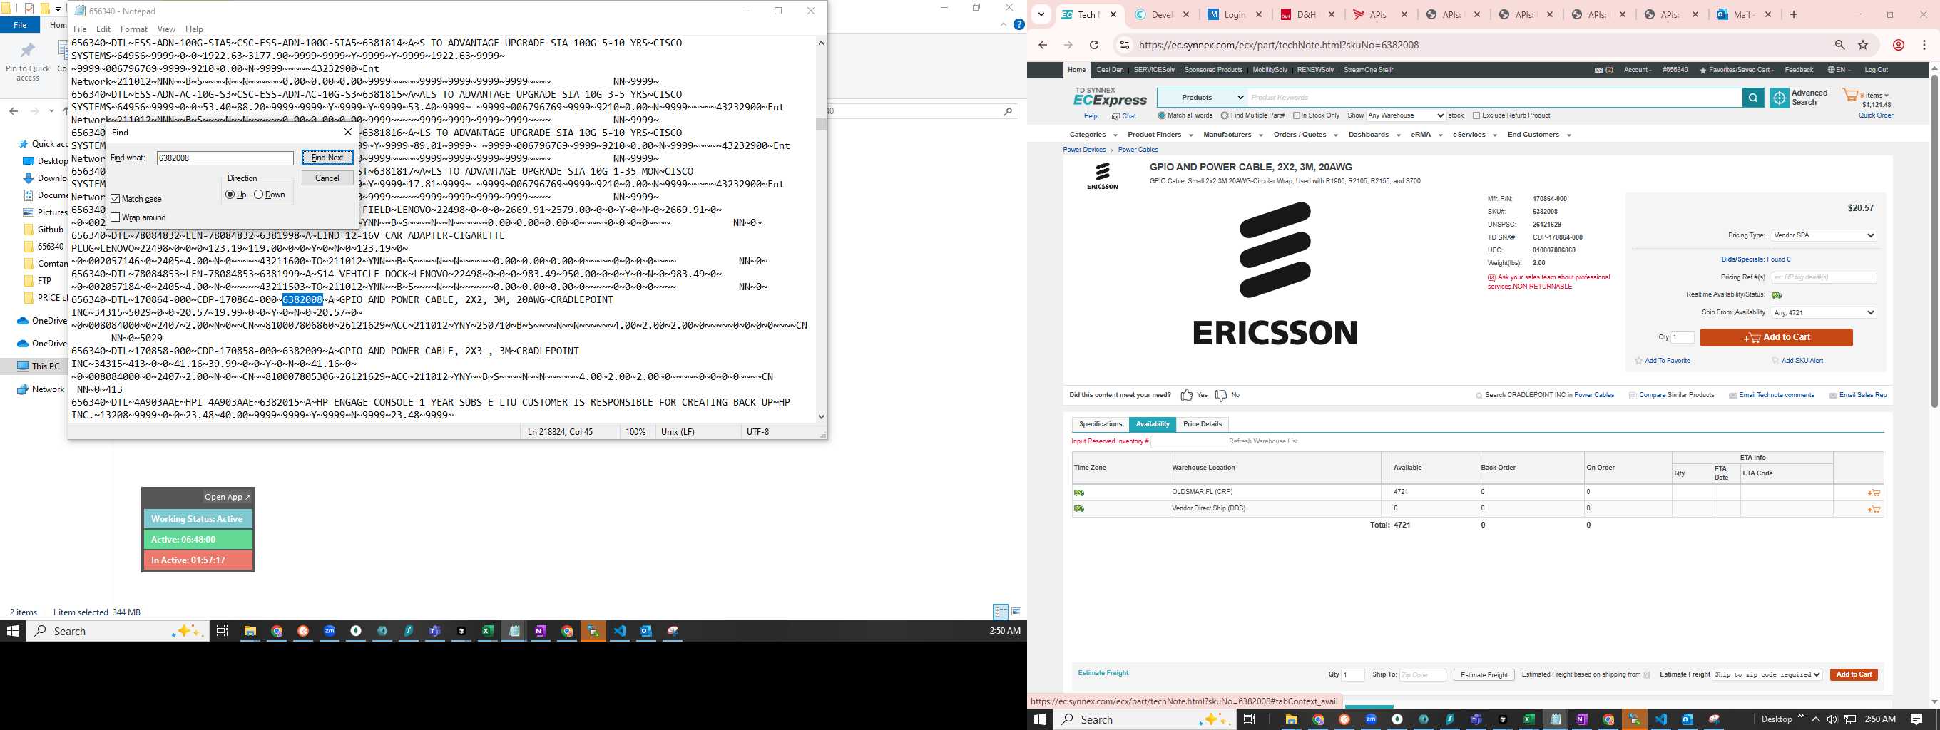
Task: Switch to the Price Details tab
Action: (x=1202, y=424)
